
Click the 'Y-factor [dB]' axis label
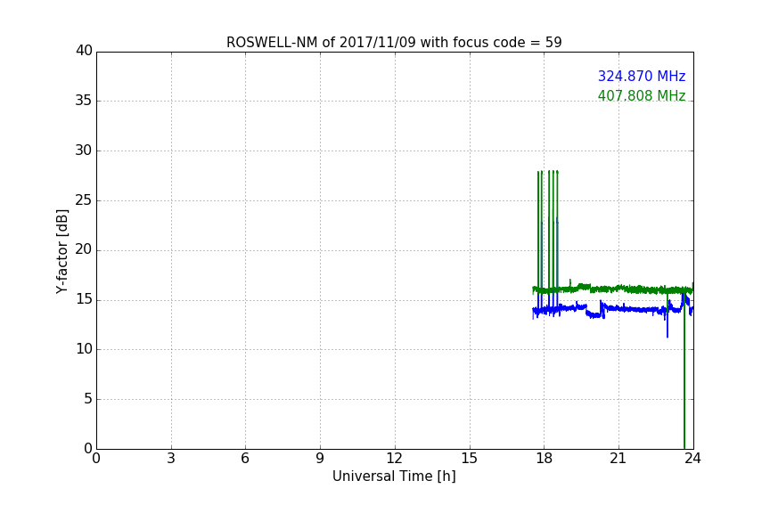point(61,251)
